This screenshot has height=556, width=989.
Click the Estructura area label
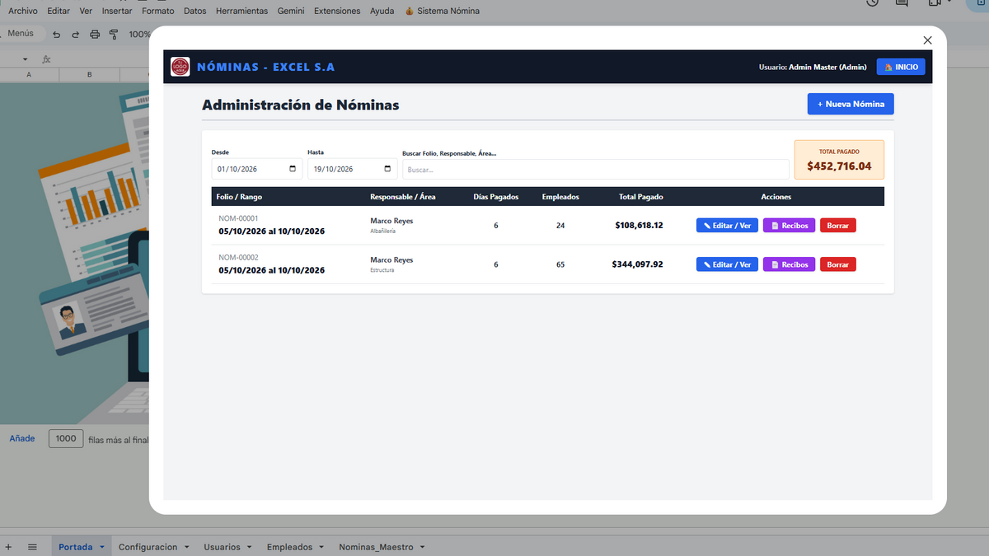point(382,269)
